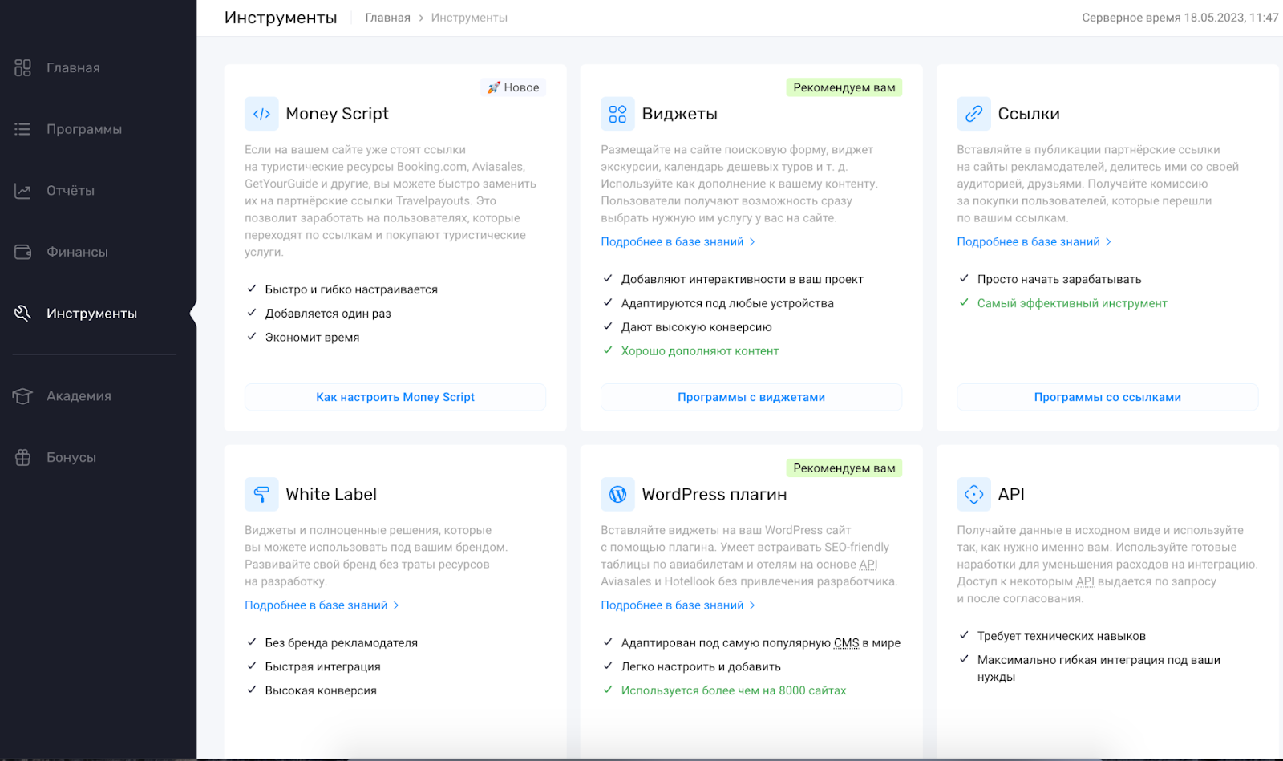This screenshot has width=1283, height=761.
Task: Click the Отчёты chart icon in sidebar
Action: (22, 191)
